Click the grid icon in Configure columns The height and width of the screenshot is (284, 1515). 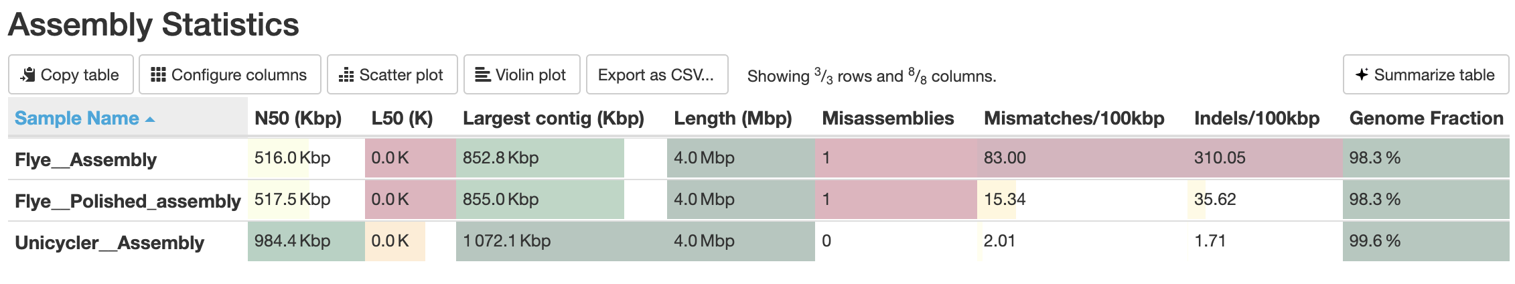point(158,75)
